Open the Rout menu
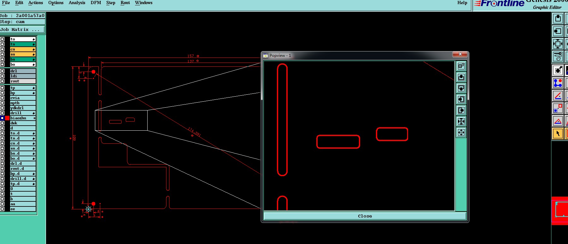Image resolution: width=568 pixels, height=244 pixels. tap(125, 3)
